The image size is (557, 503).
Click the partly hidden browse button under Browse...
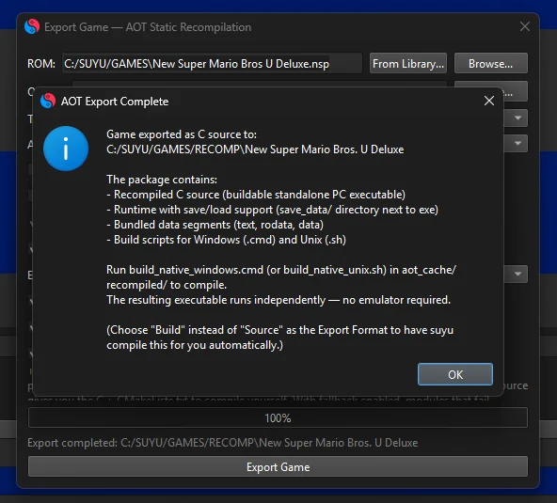(x=516, y=91)
